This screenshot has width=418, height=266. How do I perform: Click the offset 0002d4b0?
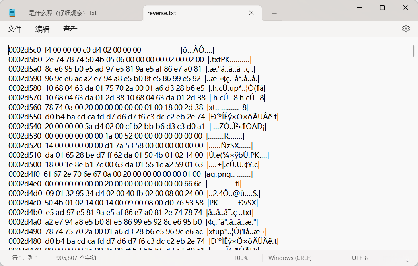pyautogui.click(x=25, y=213)
